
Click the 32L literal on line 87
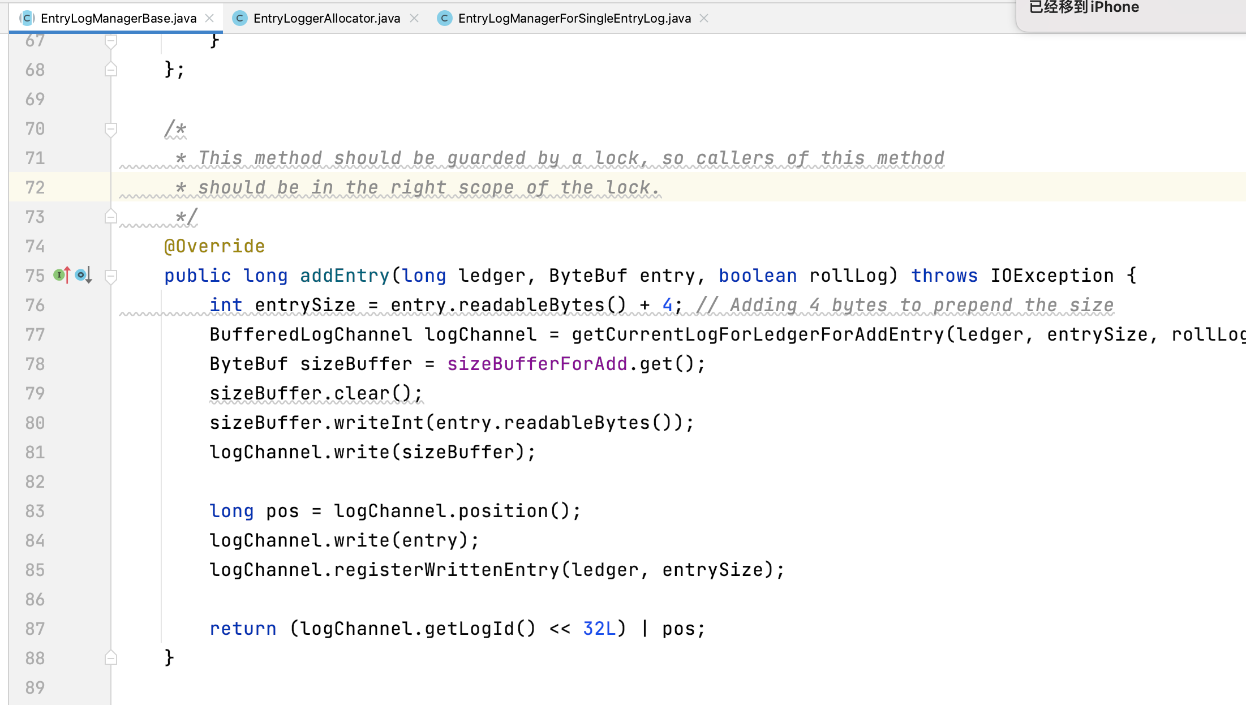coord(599,629)
